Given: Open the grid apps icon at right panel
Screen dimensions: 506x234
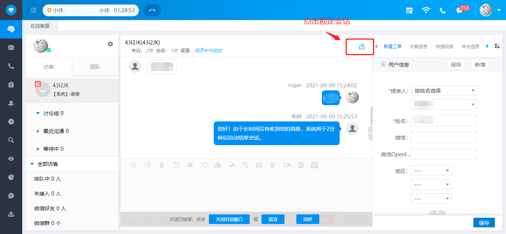Looking at the screenshot, I should [497, 46].
